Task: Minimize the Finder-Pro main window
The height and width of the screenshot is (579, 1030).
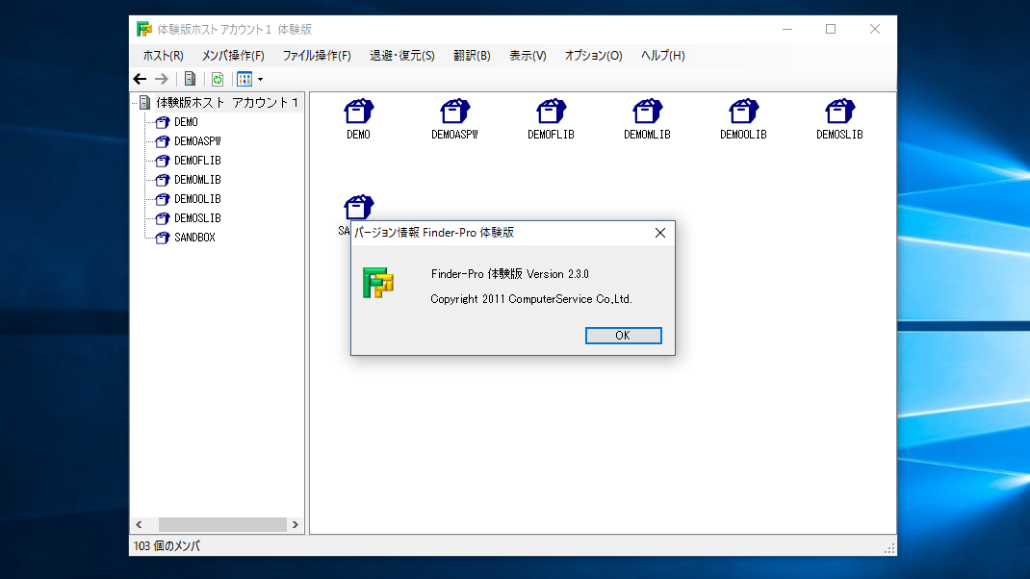Action: tap(787, 29)
